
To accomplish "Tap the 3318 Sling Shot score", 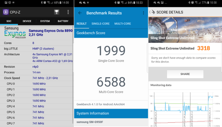I will point(203,48).
